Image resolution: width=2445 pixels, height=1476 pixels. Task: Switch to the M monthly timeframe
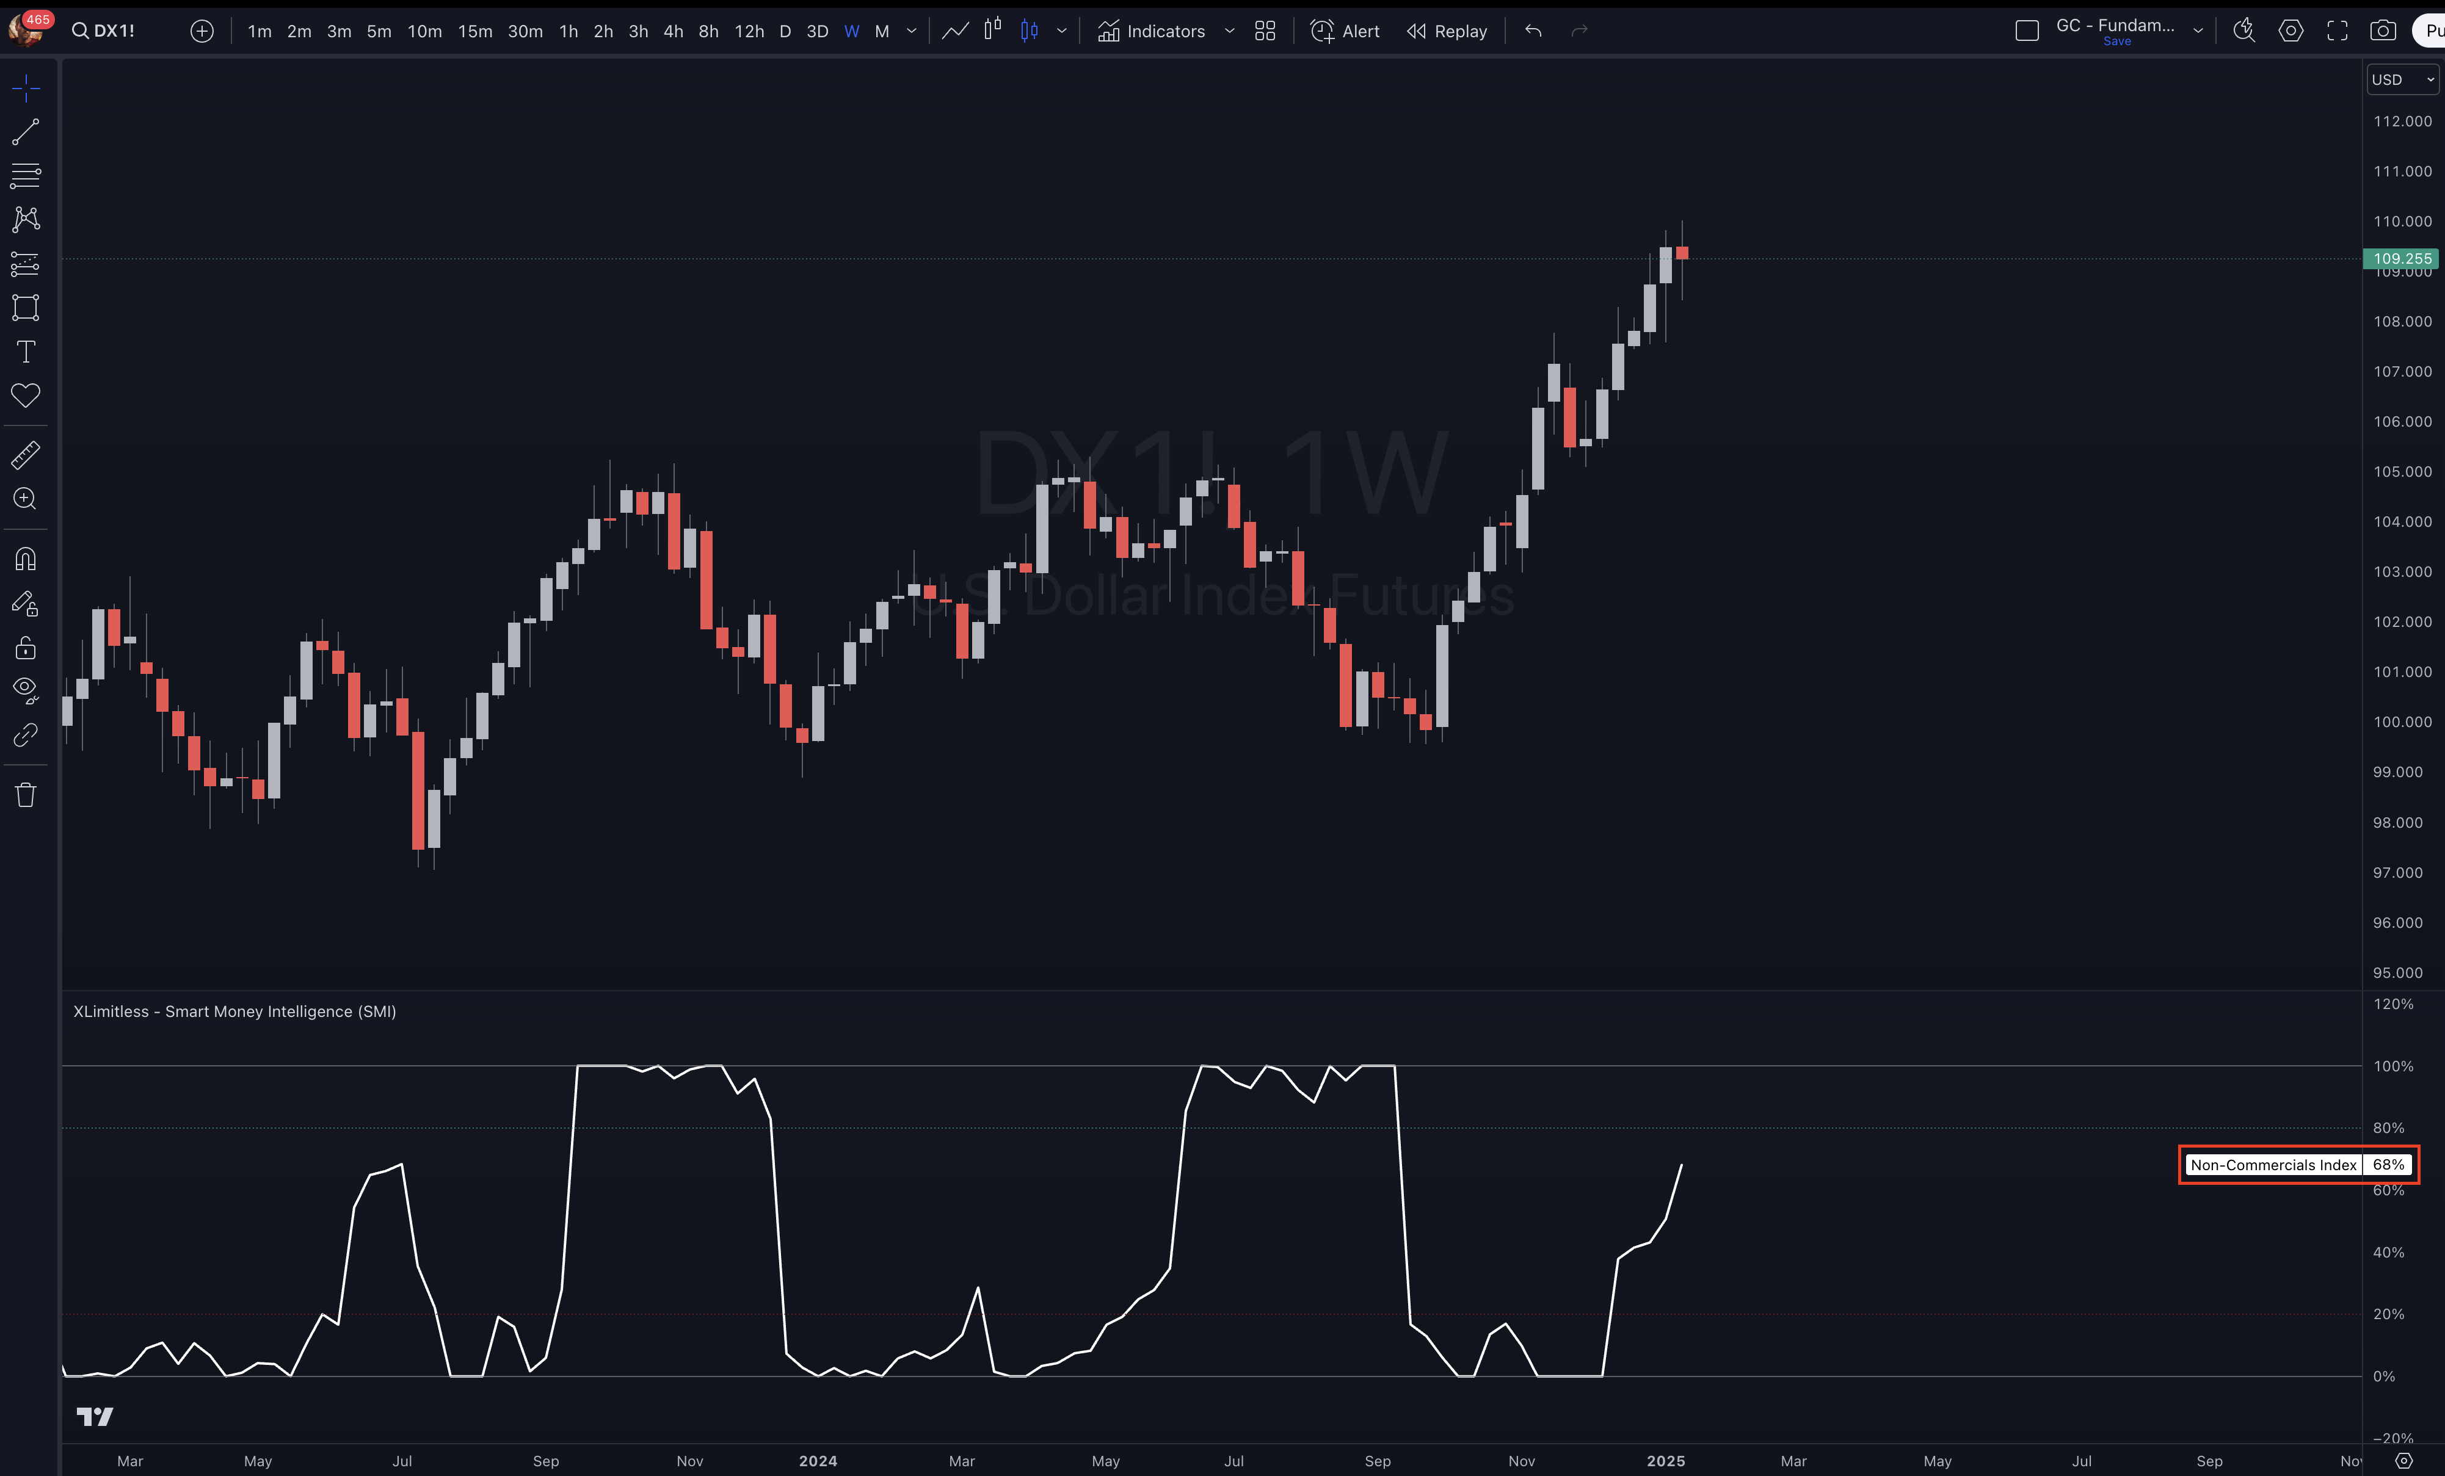881,31
